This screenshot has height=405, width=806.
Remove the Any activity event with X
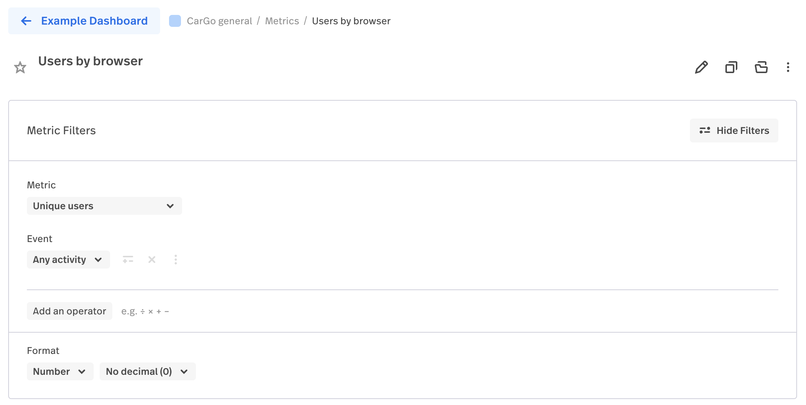pos(152,260)
